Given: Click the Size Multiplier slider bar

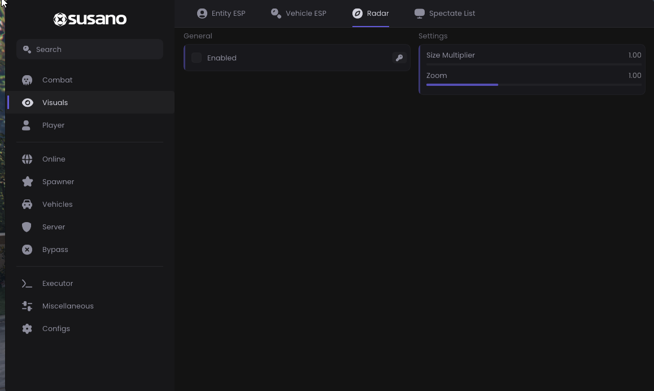Looking at the screenshot, I should click(534, 64).
